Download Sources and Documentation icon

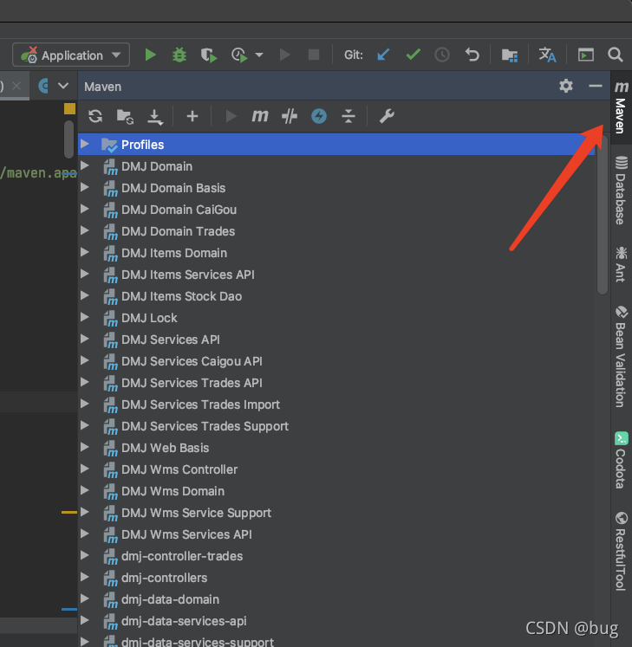pyautogui.click(x=155, y=117)
